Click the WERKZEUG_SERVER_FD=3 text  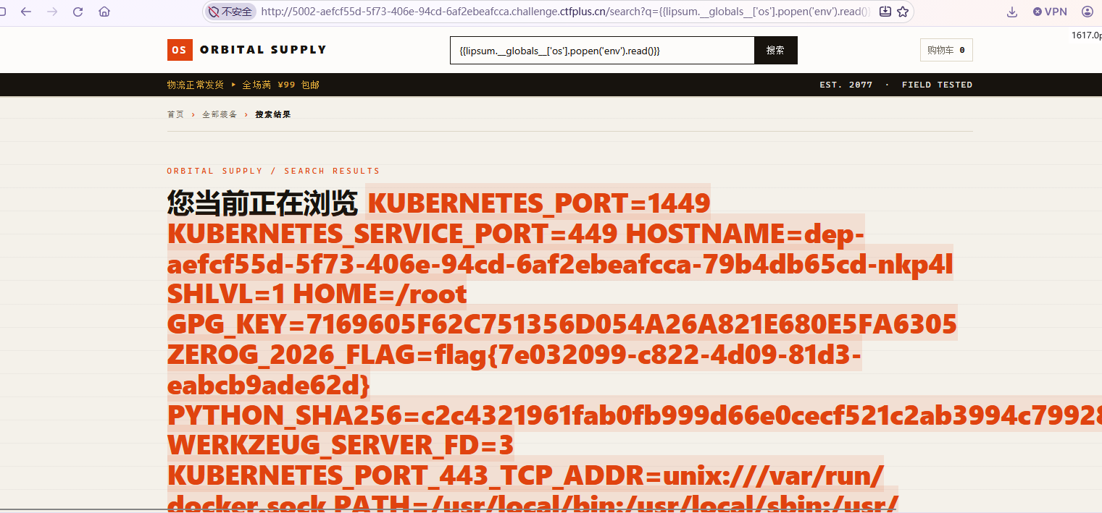341,446
